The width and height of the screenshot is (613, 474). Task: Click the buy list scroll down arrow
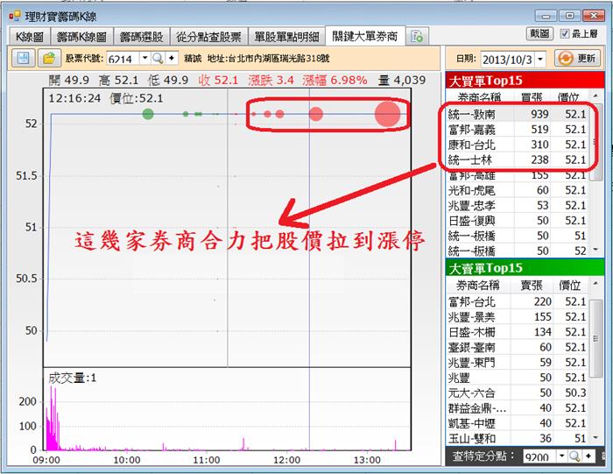point(595,250)
